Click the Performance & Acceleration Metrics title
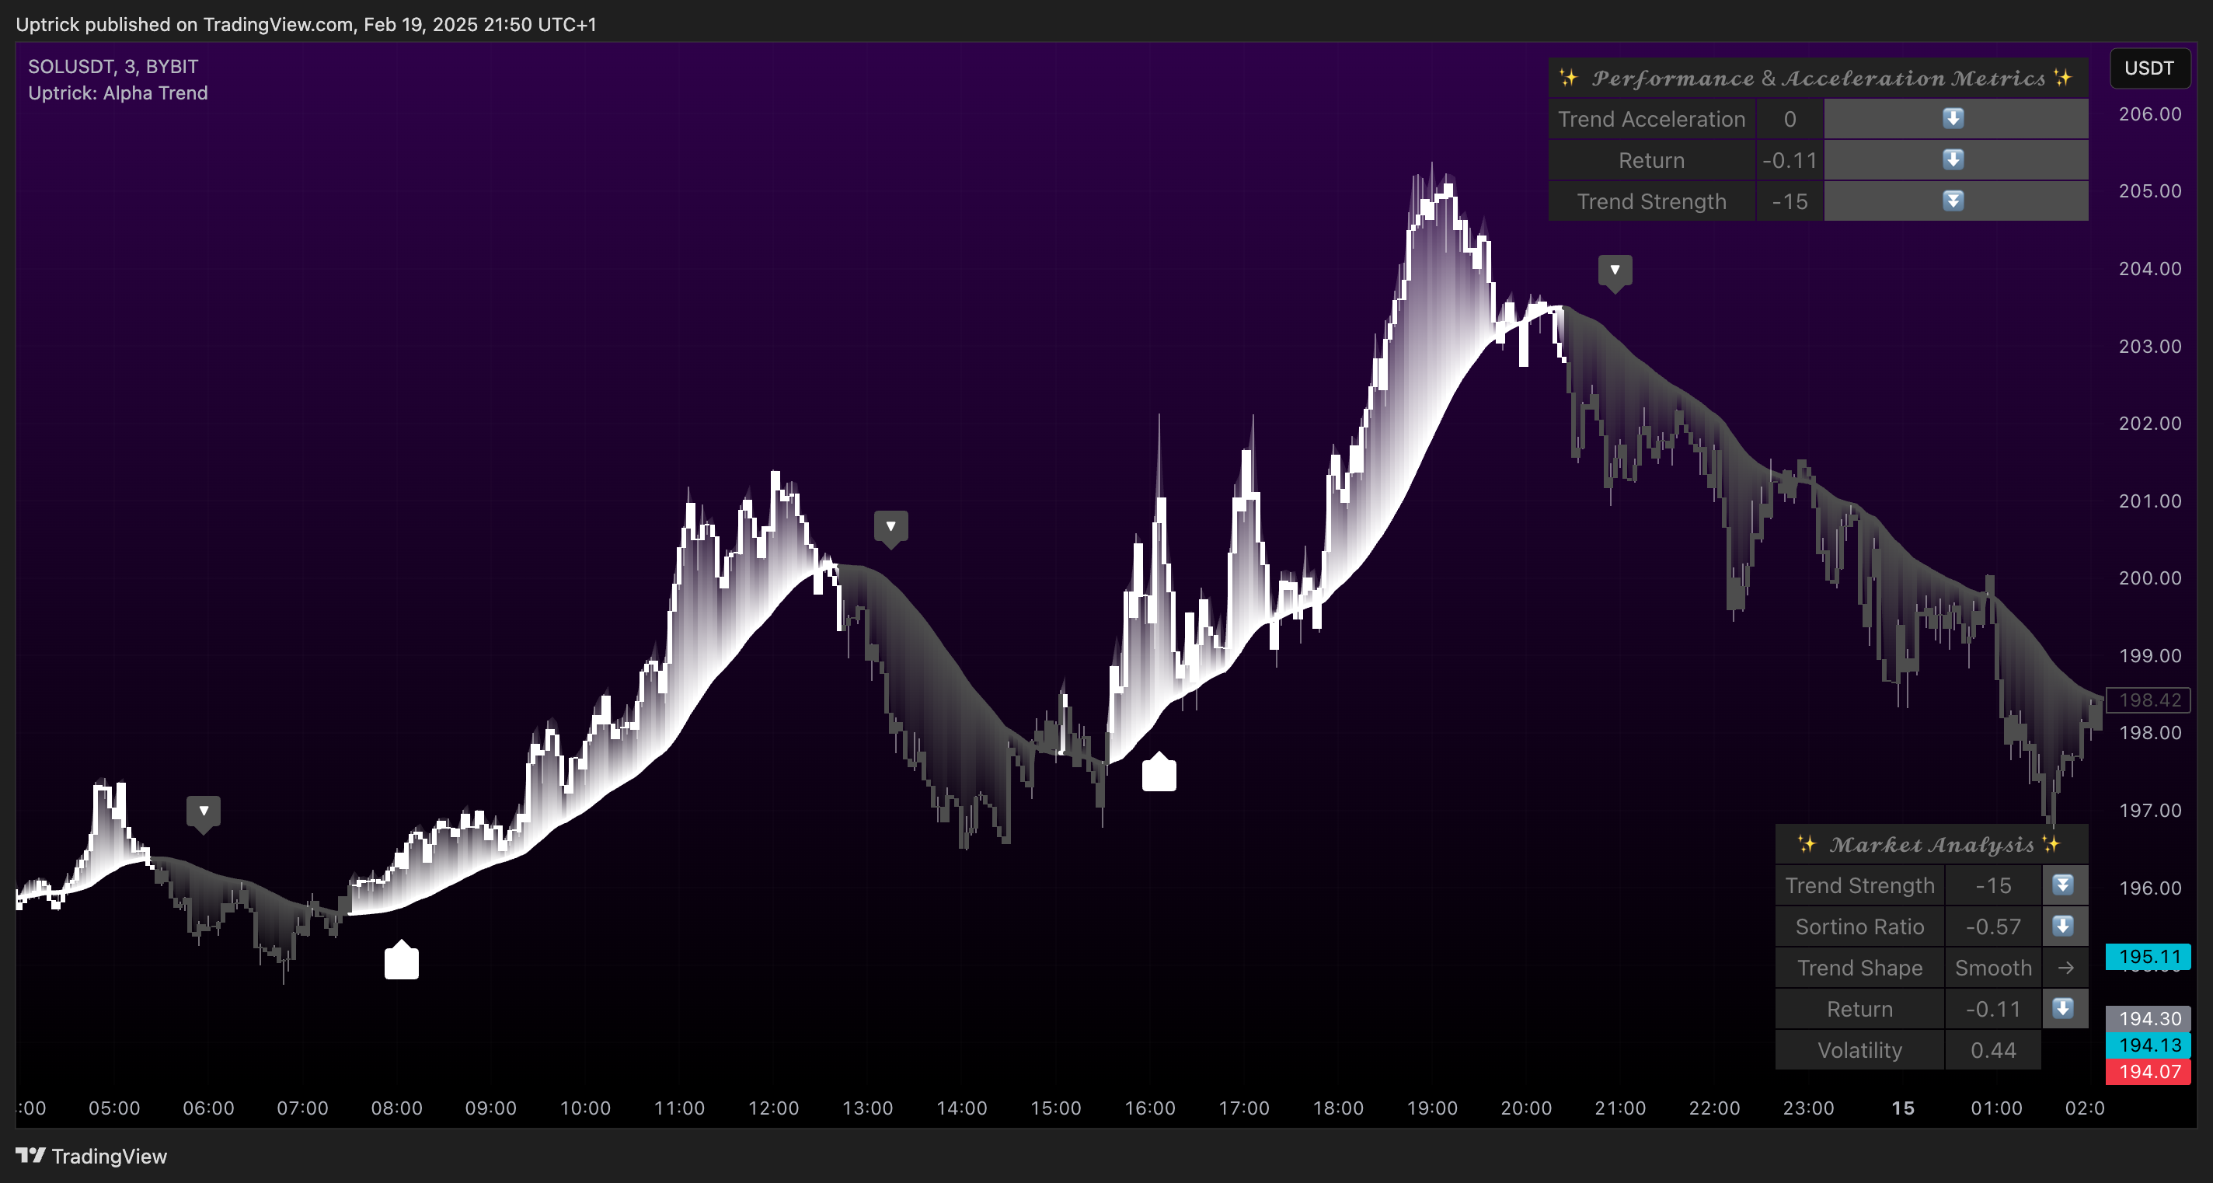2213x1183 pixels. pyautogui.click(x=1819, y=79)
